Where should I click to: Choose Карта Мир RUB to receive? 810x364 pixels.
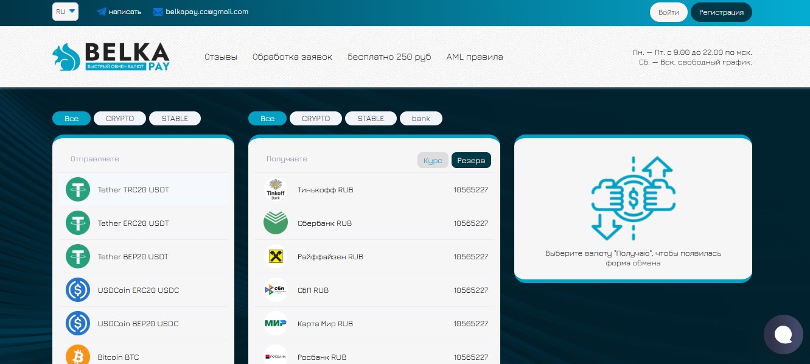374,324
